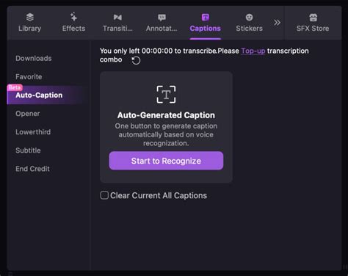Open the Stickers smiley icon
Viewport: 348px width, 276px height.
[249, 17]
